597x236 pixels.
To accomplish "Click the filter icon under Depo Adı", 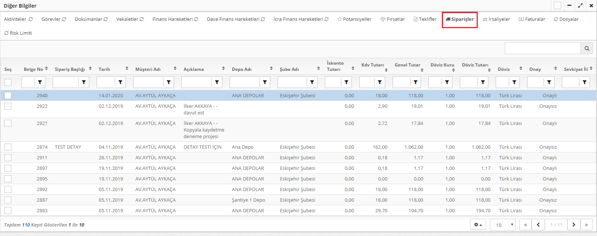I will [x=264, y=82].
